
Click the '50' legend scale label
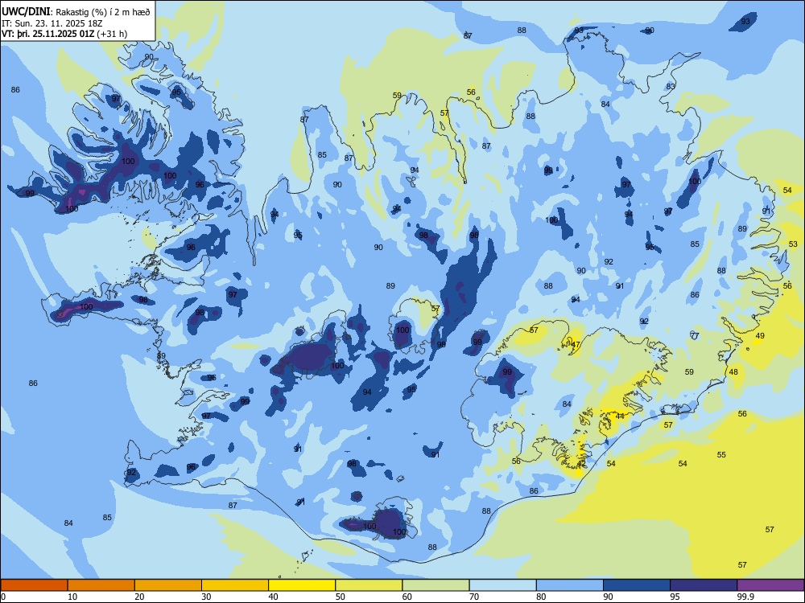click(340, 597)
